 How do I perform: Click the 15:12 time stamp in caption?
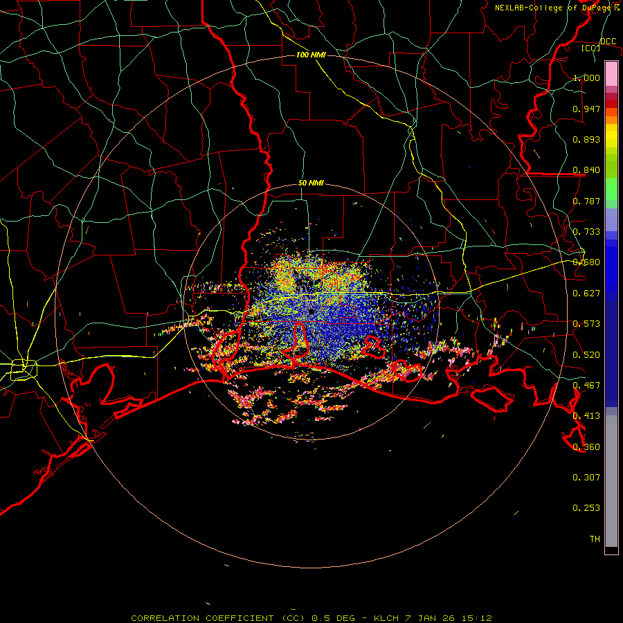(477, 618)
